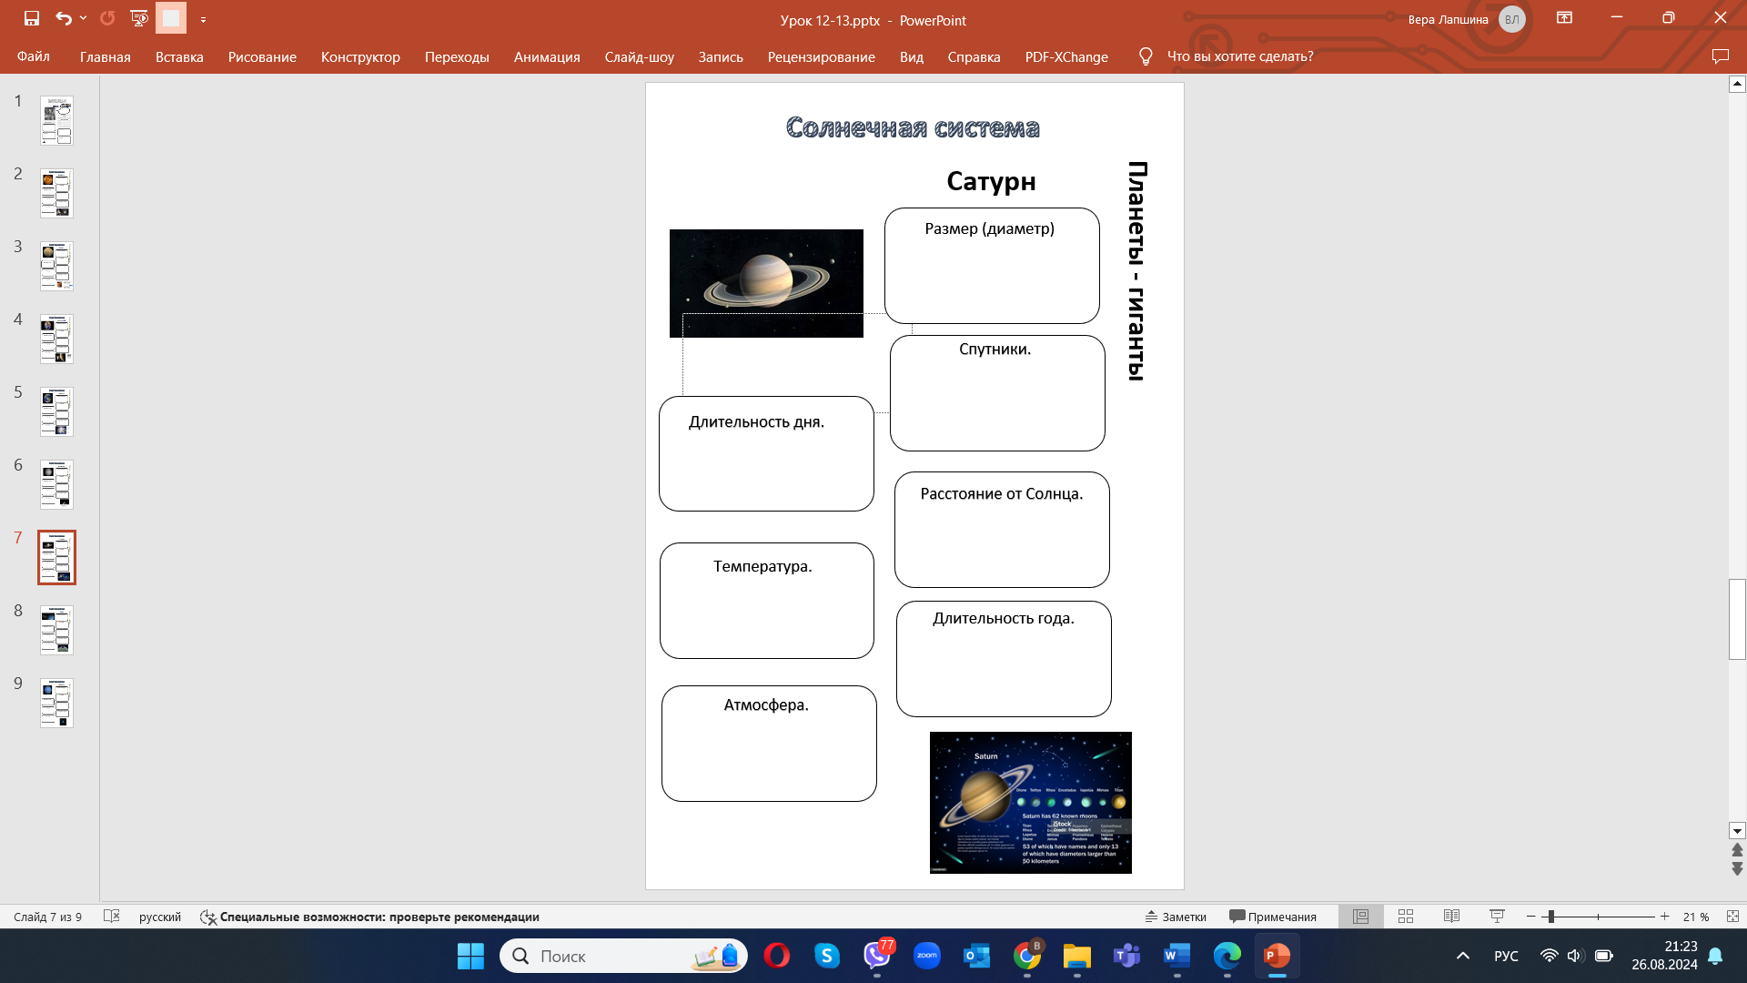Open the undo history dropdown arrow
Screen dimensions: 1747x983
tap(83, 18)
